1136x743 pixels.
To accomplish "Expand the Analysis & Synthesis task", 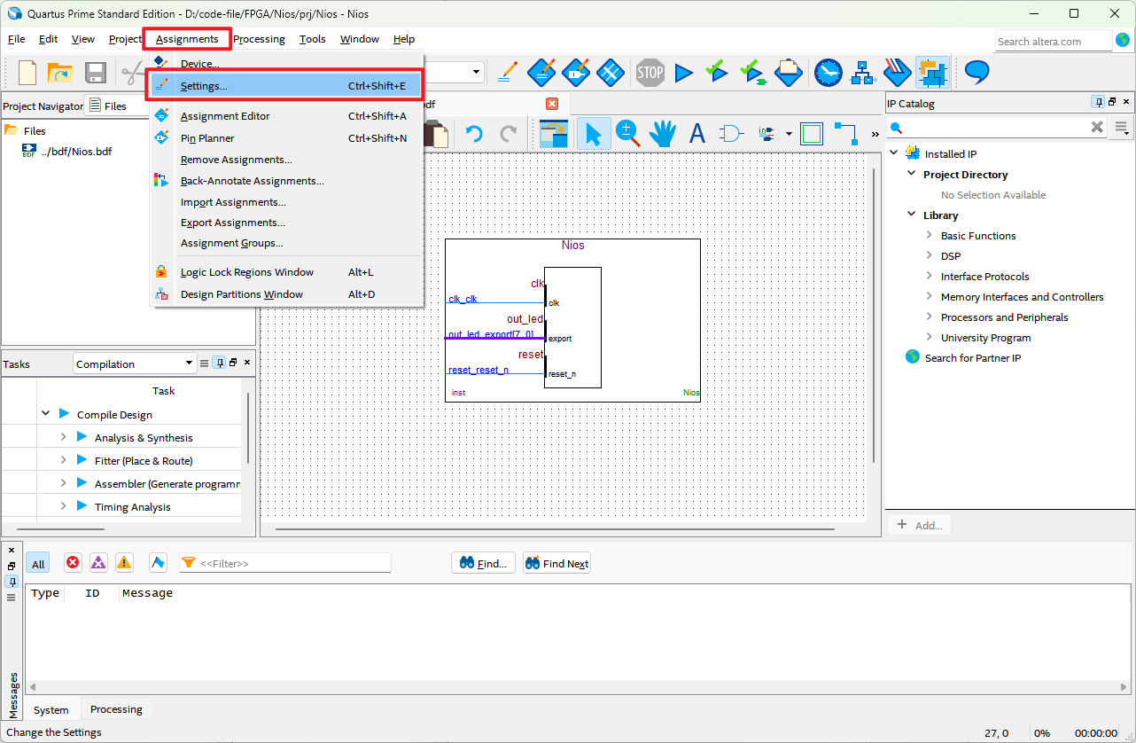I will (63, 436).
